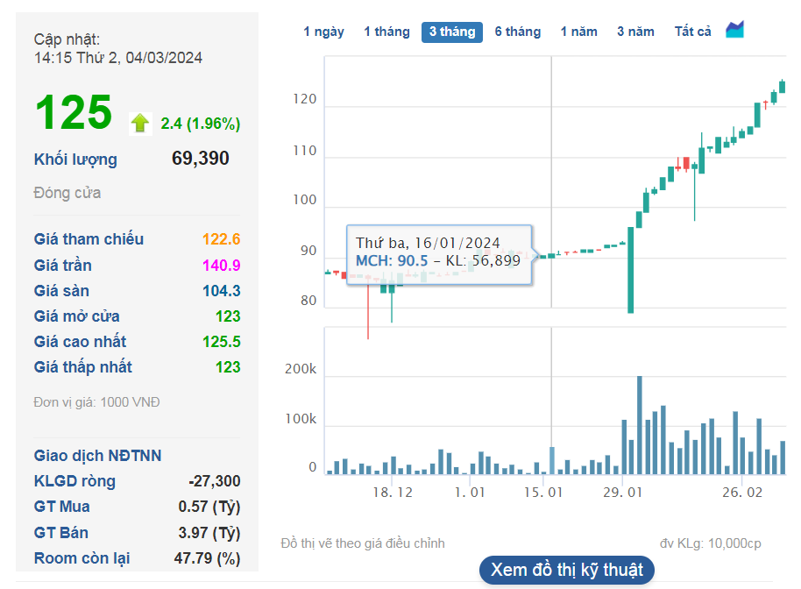Click the floor price "Giá sàn" row
Viewport: 801px width, 589px height.
(x=61, y=289)
